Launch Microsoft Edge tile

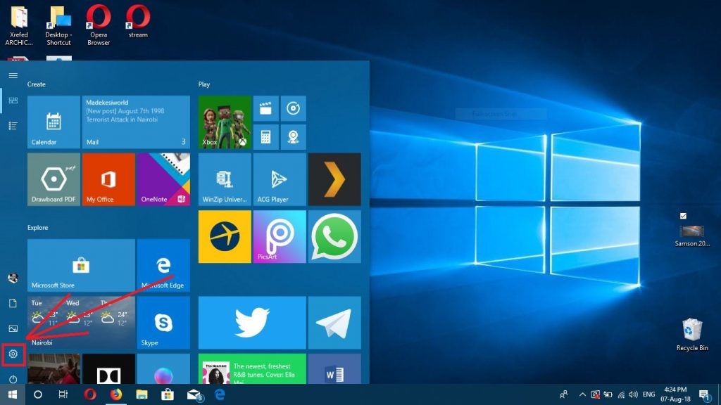click(x=163, y=265)
